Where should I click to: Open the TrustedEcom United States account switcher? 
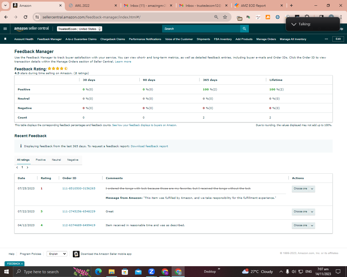click(79, 29)
